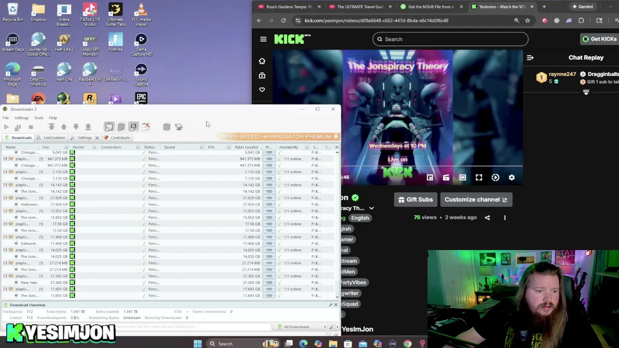Open the Kick video more options menu
Viewport: 619px width, 348px height.
point(505,217)
